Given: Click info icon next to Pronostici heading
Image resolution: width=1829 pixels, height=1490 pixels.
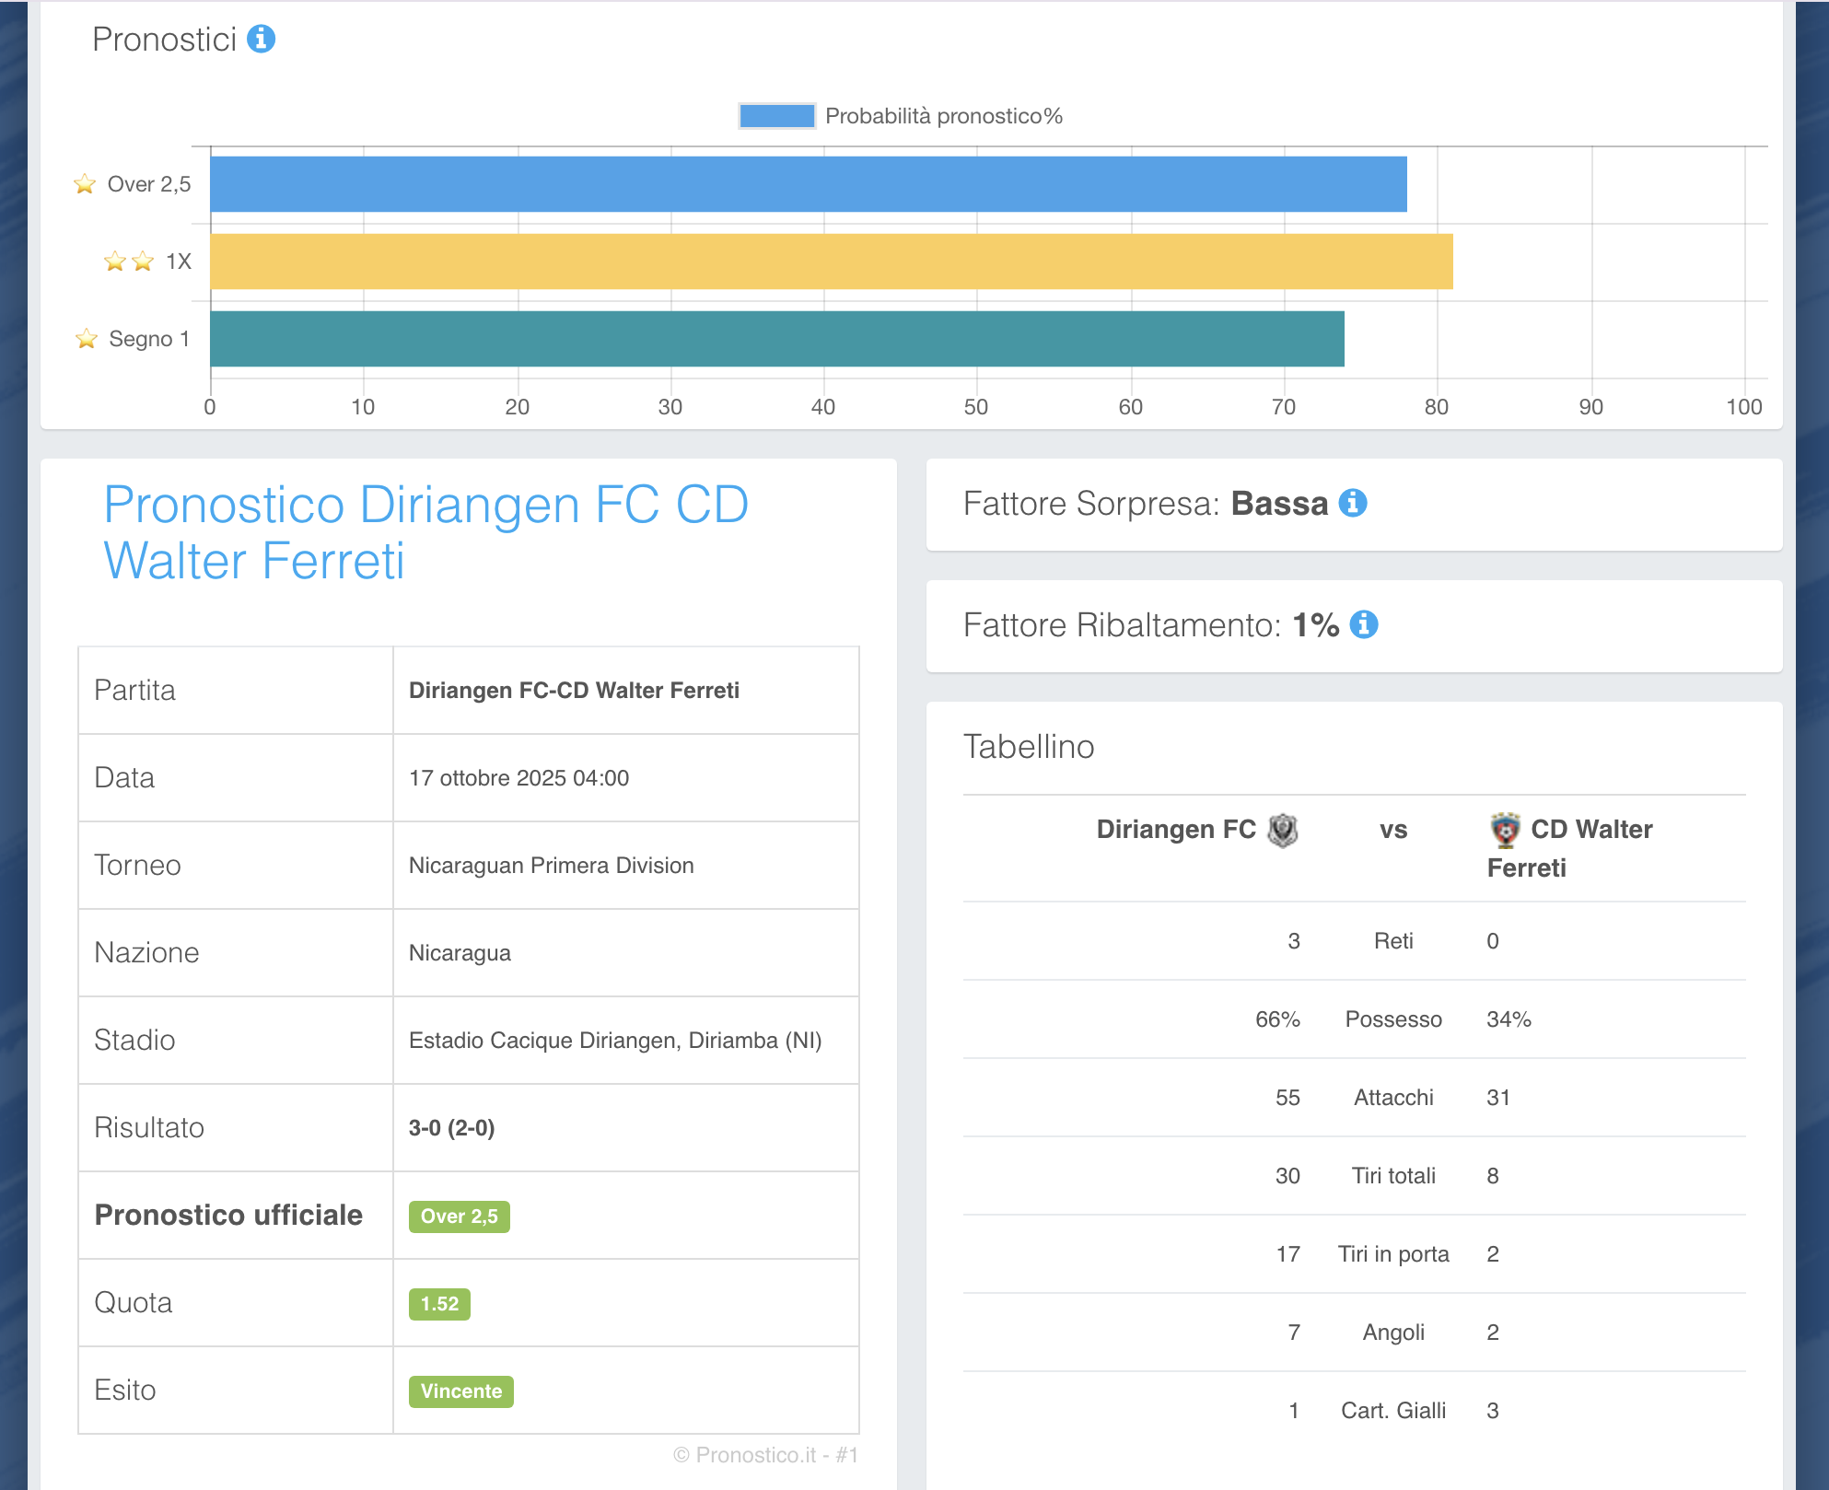Looking at the screenshot, I should [x=261, y=39].
